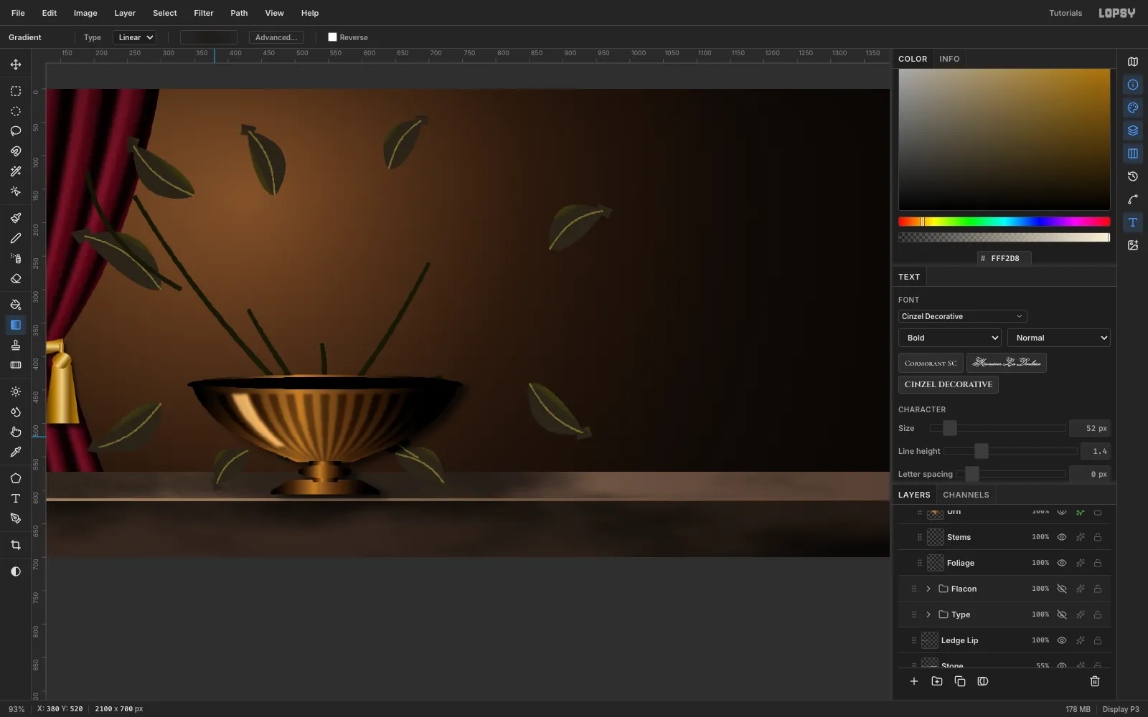This screenshot has height=717, width=1148.
Task: Open the Bold font weight dropdown
Action: pyautogui.click(x=950, y=338)
